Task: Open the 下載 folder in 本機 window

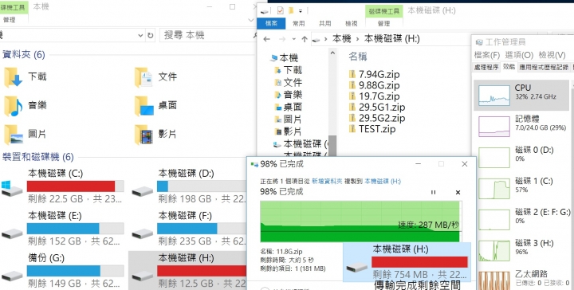Action: [26, 76]
